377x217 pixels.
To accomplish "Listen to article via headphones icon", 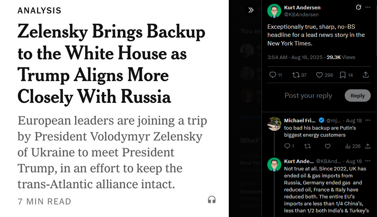I will pyautogui.click(x=212, y=200).
